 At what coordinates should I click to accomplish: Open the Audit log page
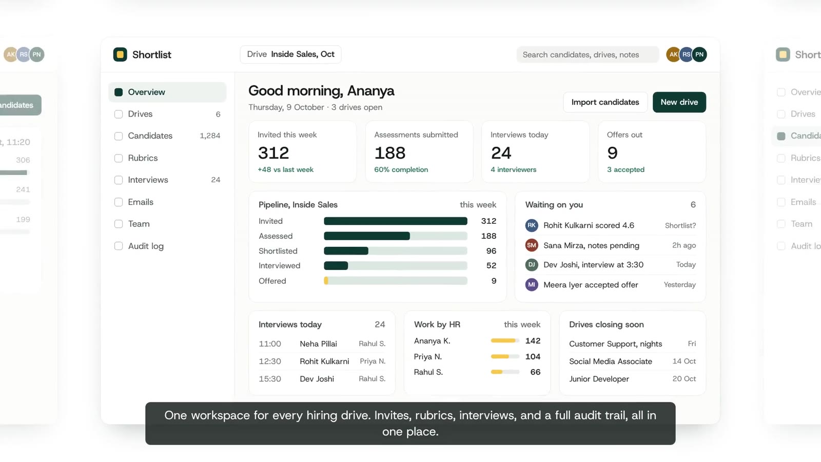[x=167, y=246]
